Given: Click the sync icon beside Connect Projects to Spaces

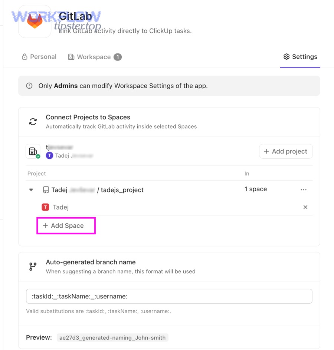Looking at the screenshot, I should pyautogui.click(x=33, y=121).
